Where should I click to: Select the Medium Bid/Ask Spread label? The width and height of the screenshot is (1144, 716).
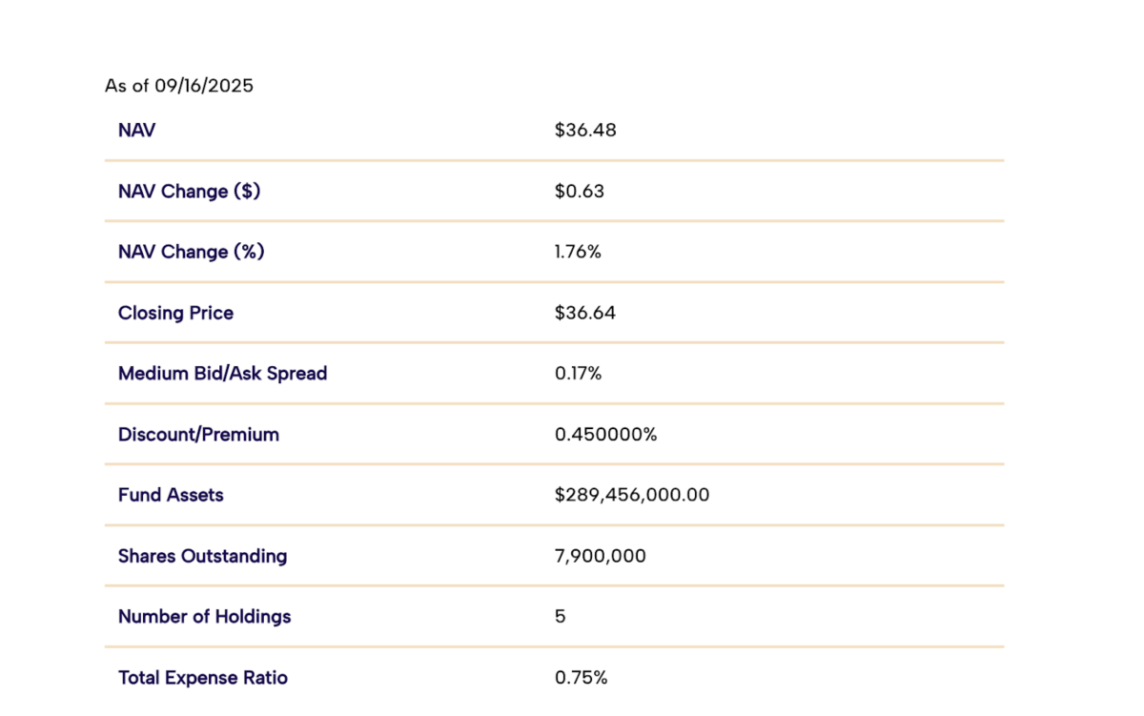point(222,374)
